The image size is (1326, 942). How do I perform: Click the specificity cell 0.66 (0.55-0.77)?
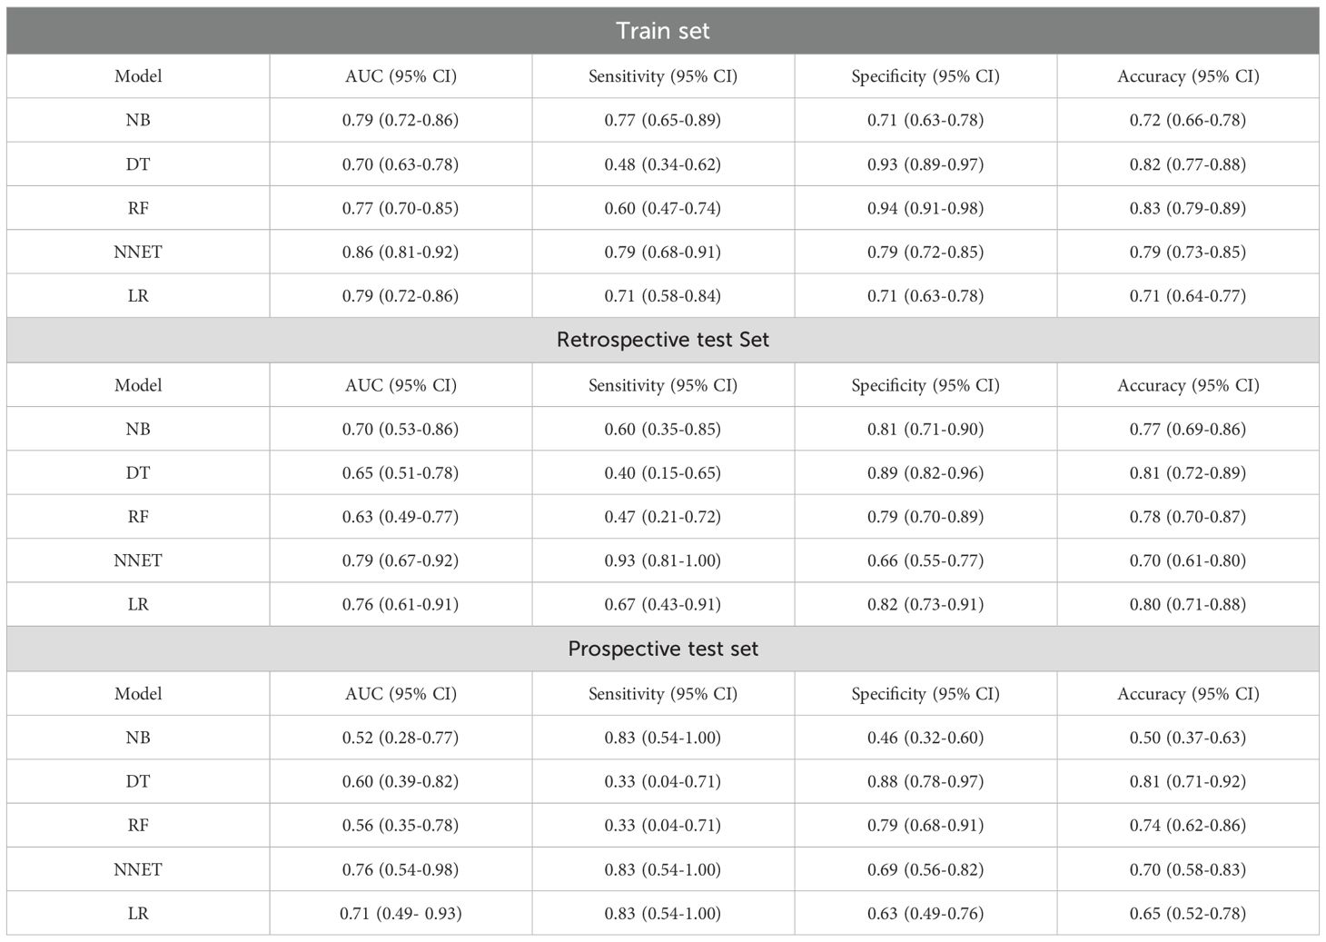925,560
